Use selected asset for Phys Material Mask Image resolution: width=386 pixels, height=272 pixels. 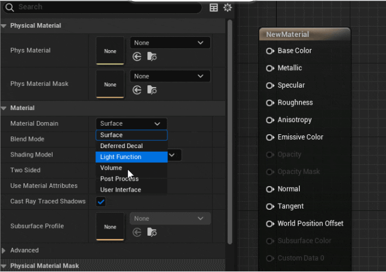[x=137, y=90]
